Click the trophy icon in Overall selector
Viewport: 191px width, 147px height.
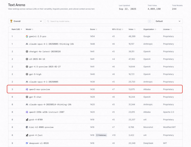click(11, 21)
